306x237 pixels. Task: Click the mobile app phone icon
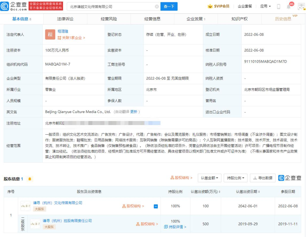pyautogui.click(x=279, y=6)
